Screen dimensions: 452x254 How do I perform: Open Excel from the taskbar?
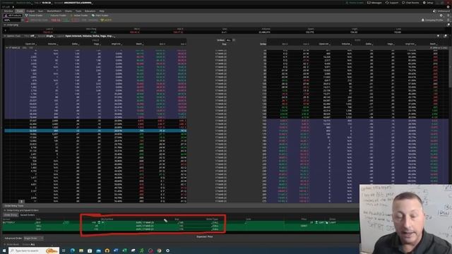coord(124,251)
